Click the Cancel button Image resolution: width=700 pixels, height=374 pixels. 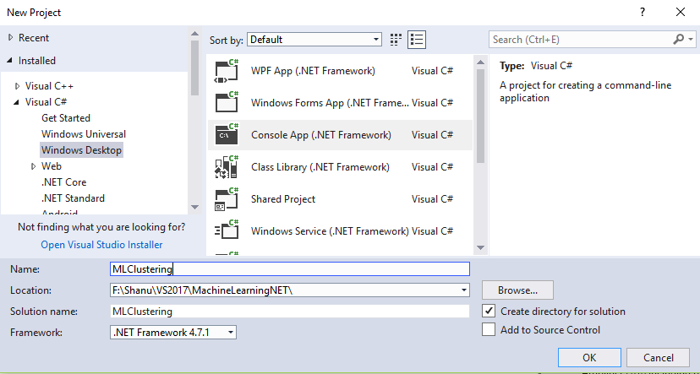click(x=658, y=357)
